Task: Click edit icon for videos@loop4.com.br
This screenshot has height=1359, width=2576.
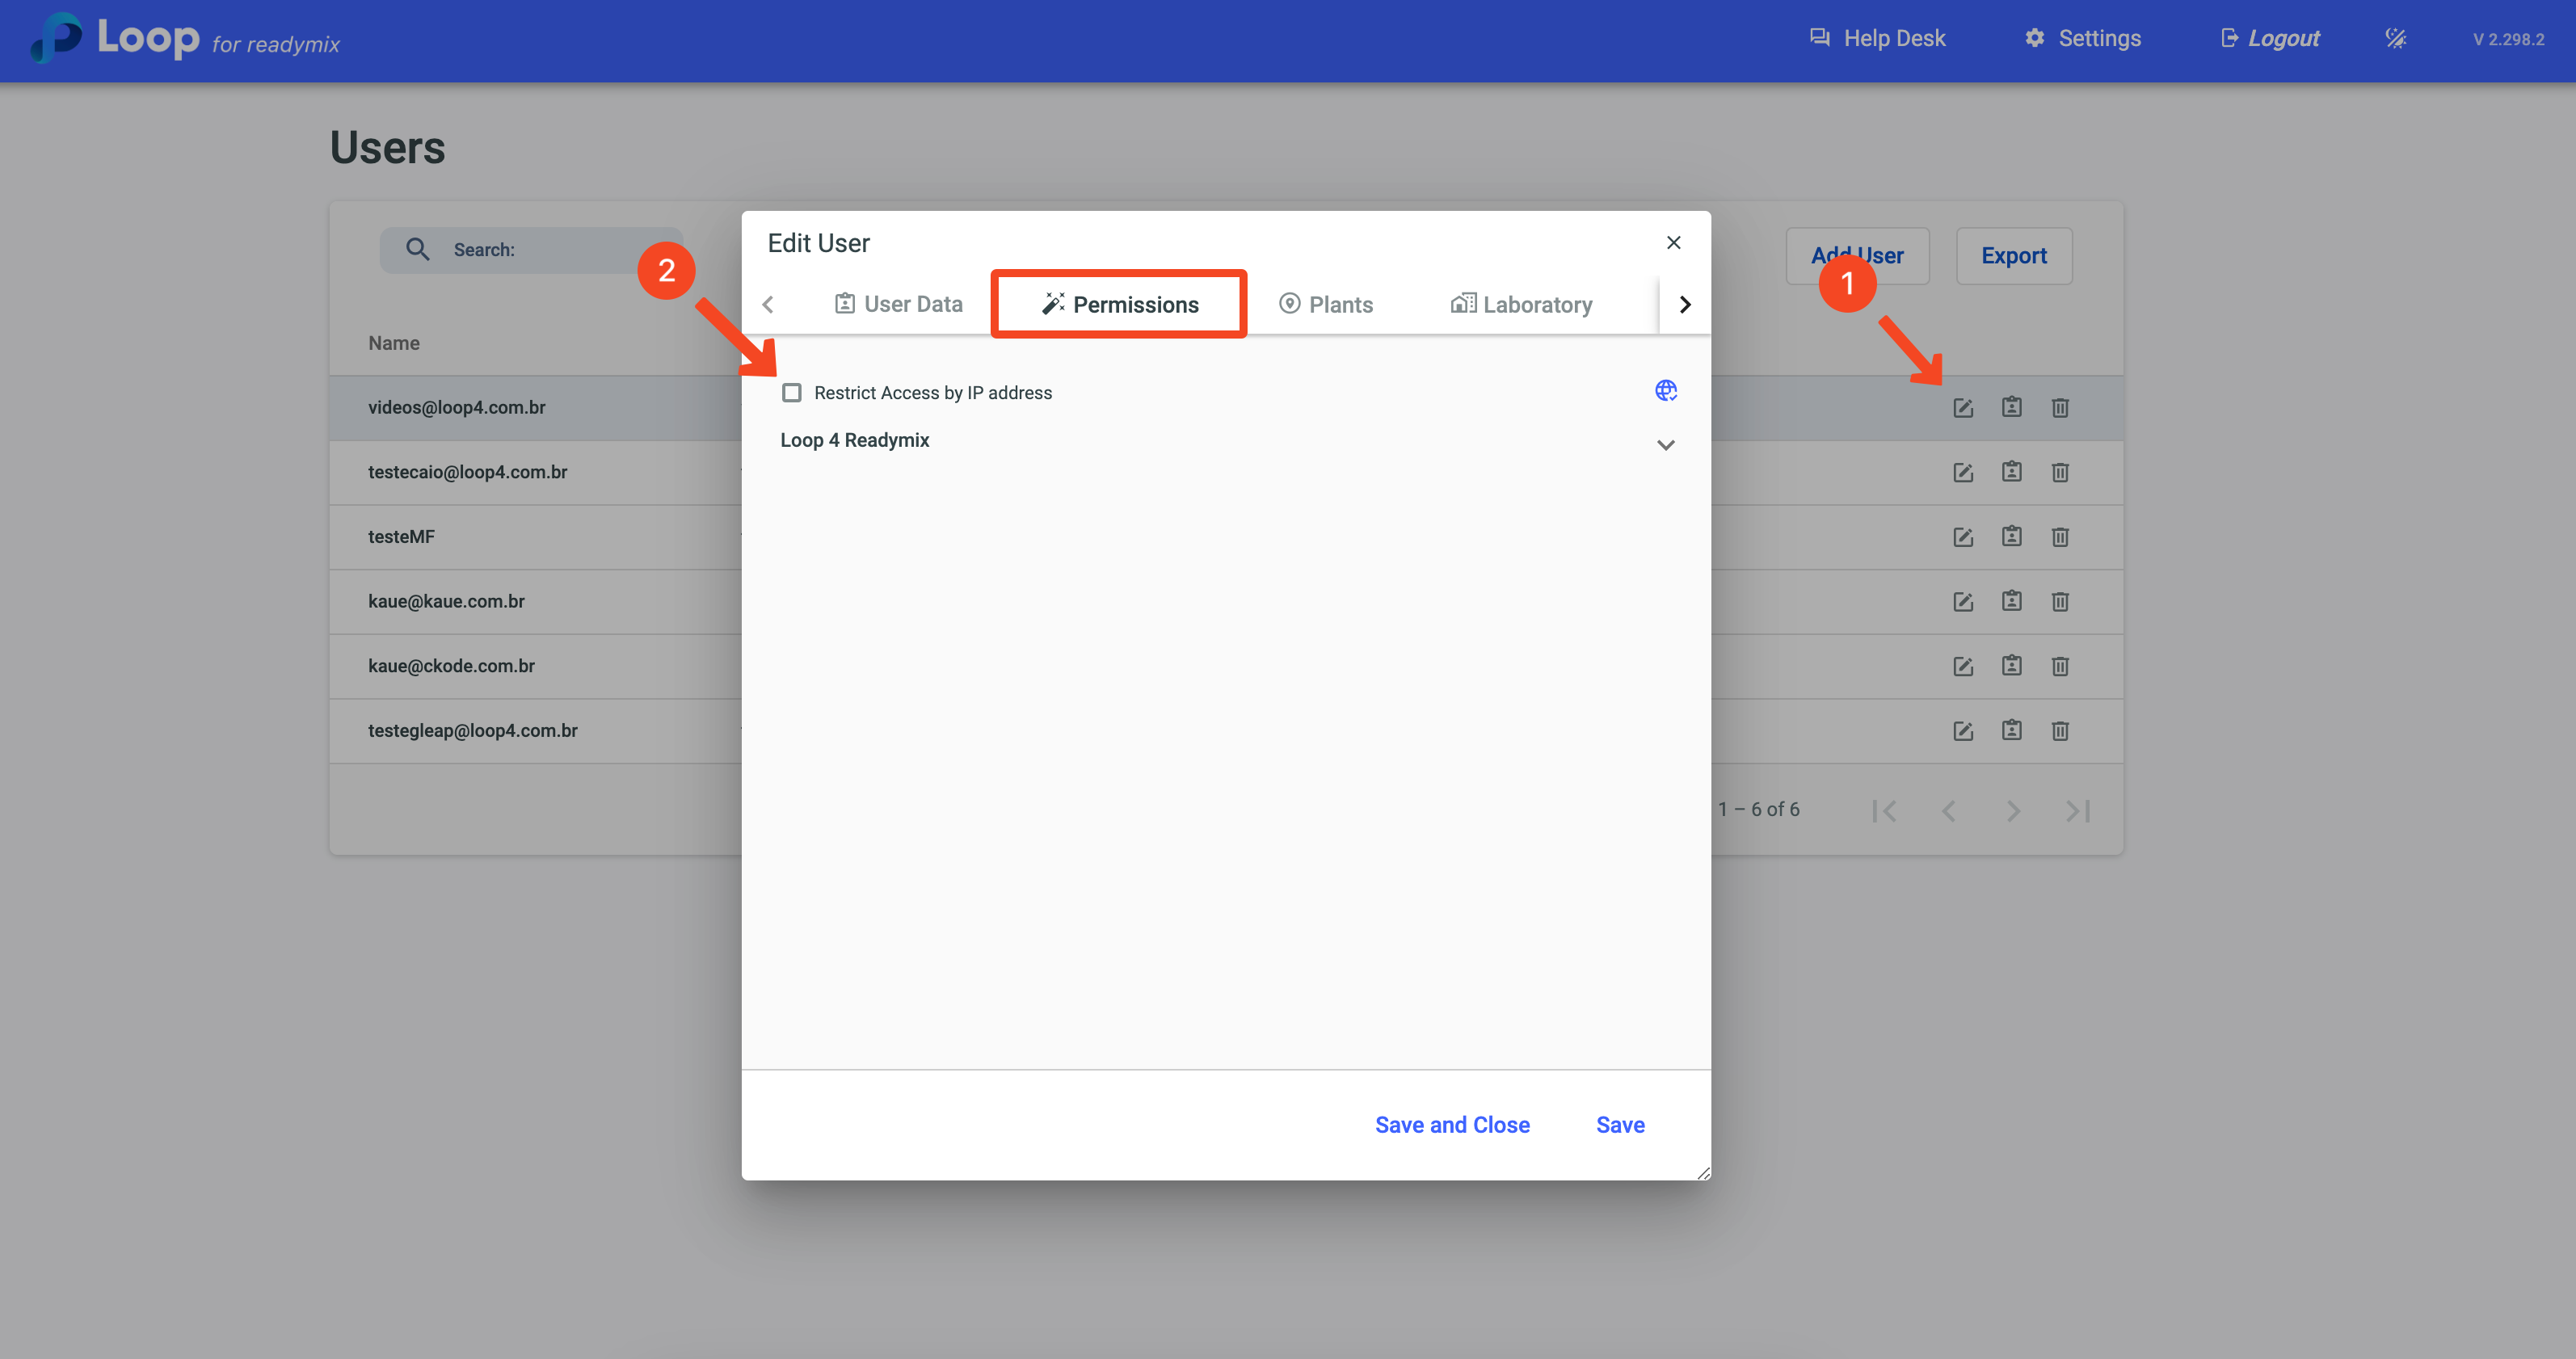Action: pos(1963,408)
